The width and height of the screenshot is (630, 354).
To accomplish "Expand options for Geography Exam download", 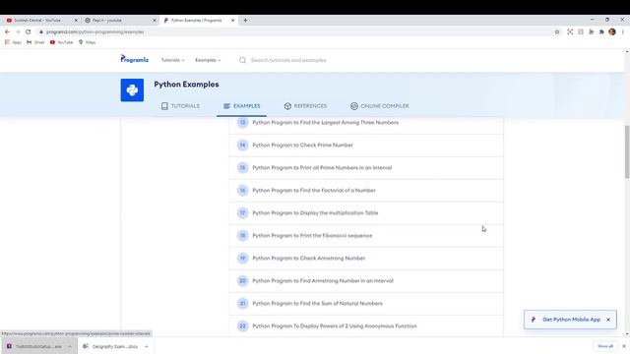I will click(147, 346).
